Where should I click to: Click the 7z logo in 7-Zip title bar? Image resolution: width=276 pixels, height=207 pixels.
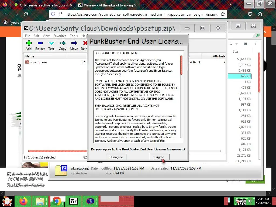point(26,28)
